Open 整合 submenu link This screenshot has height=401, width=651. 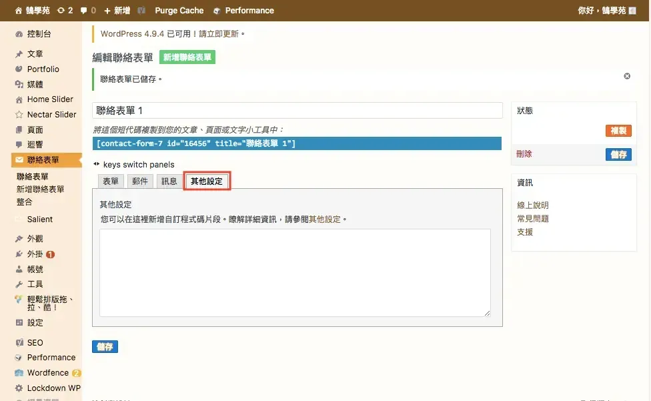(24, 202)
